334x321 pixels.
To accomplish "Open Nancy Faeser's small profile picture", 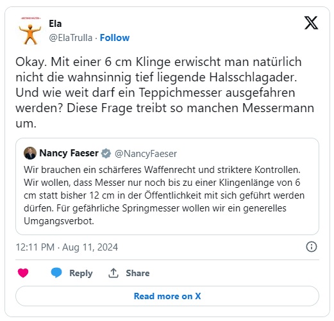I will [x=30, y=153].
